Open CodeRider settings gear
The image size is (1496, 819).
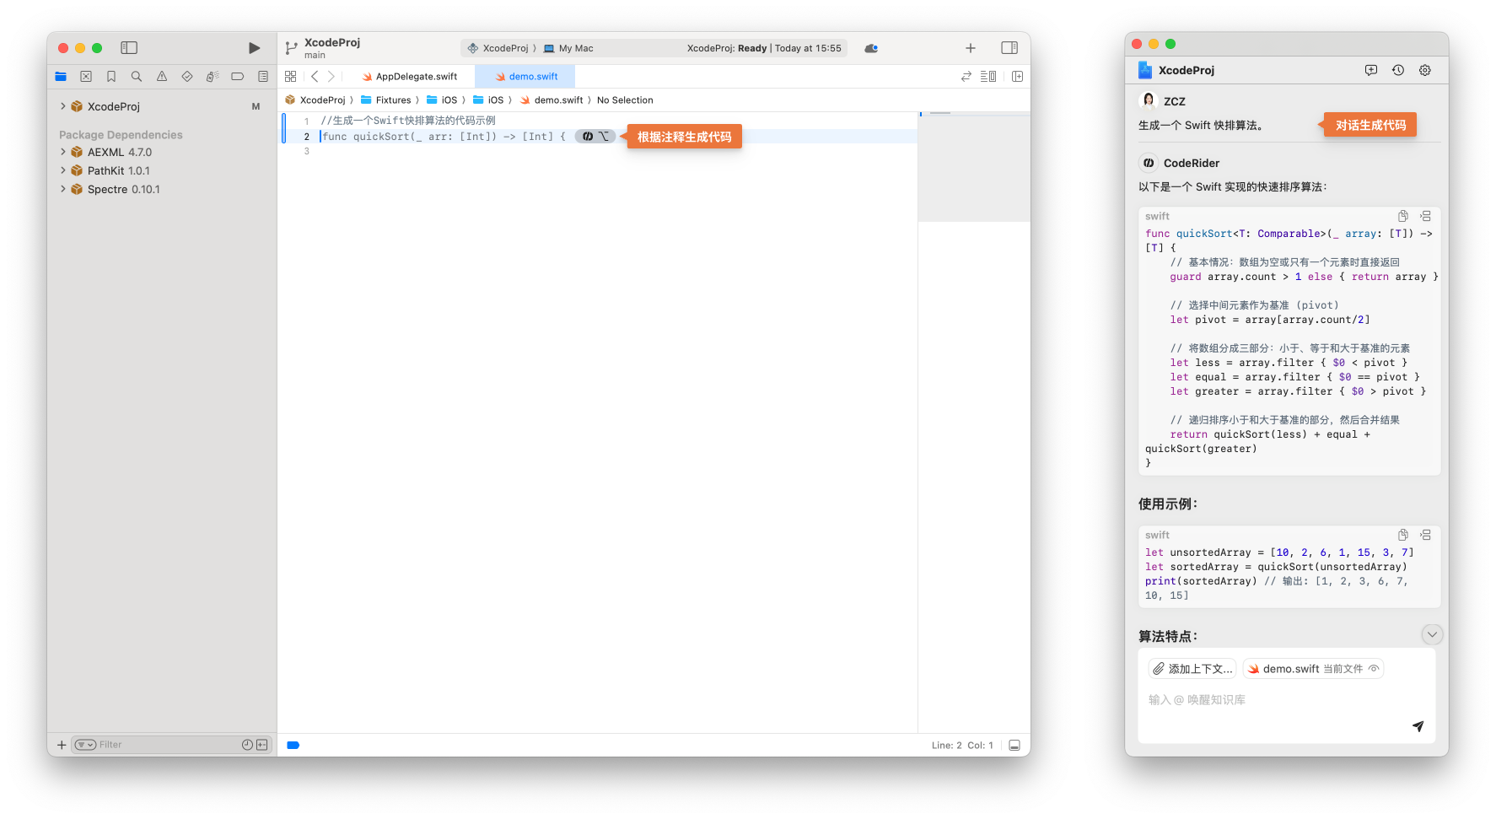1425,71
